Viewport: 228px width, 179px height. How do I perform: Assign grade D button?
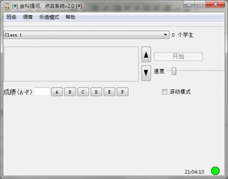(x=96, y=92)
